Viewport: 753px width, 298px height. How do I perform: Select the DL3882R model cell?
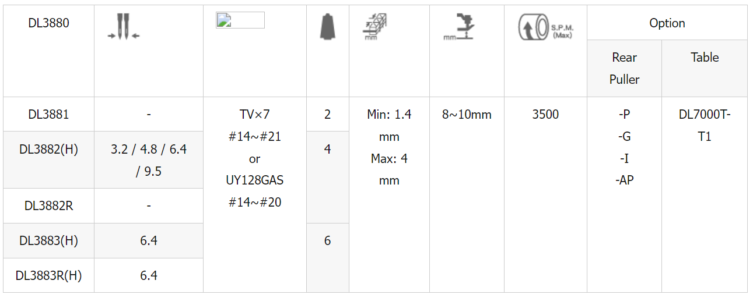[x=49, y=206]
